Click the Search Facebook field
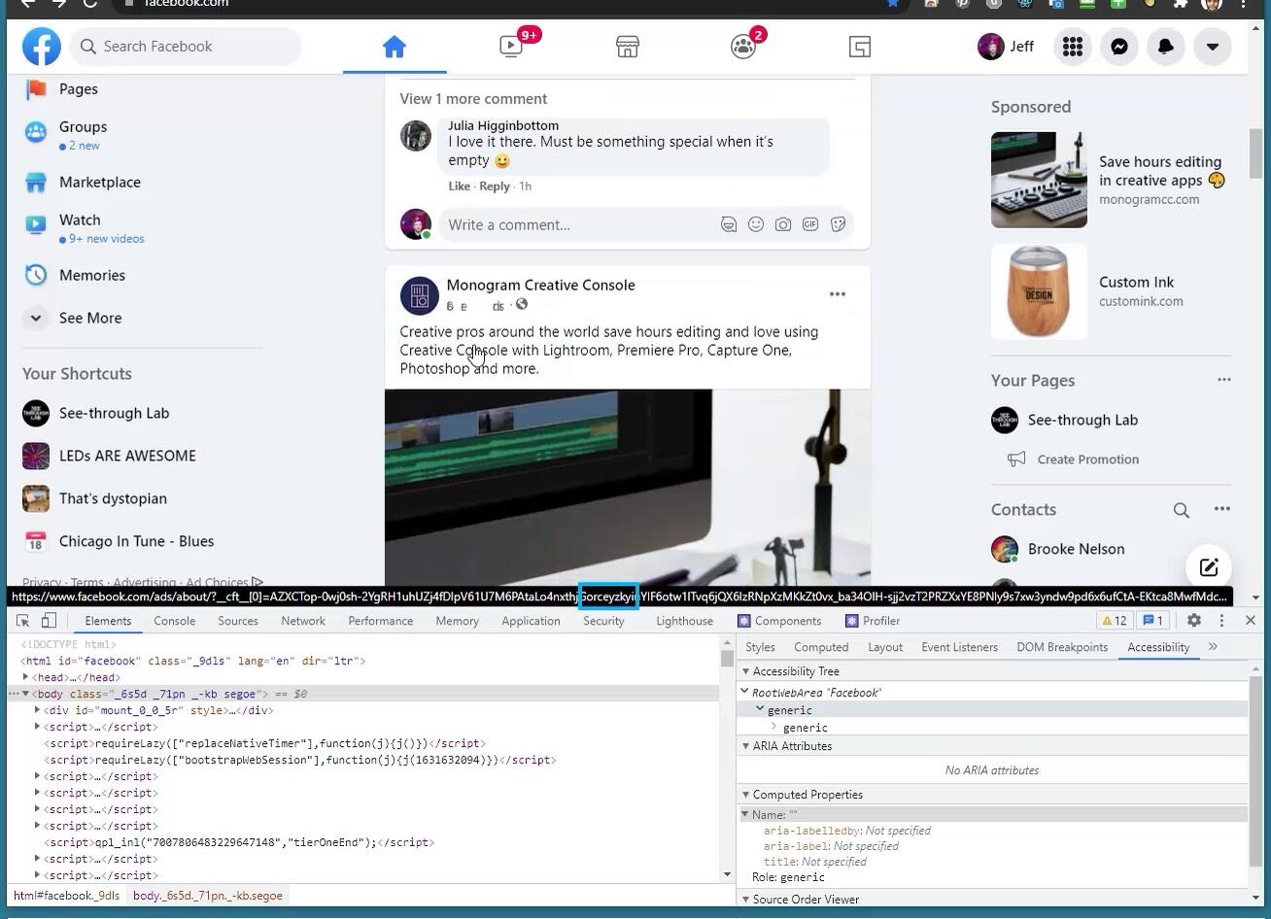Viewport: 1271px width, 919px height. click(x=186, y=47)
